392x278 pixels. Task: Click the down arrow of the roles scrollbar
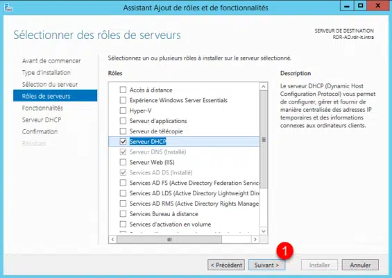coord(264,231)
